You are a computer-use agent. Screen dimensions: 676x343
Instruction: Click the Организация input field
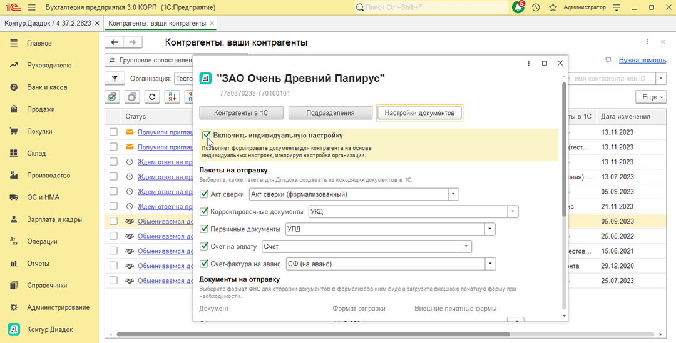click(x=184, y=79)
